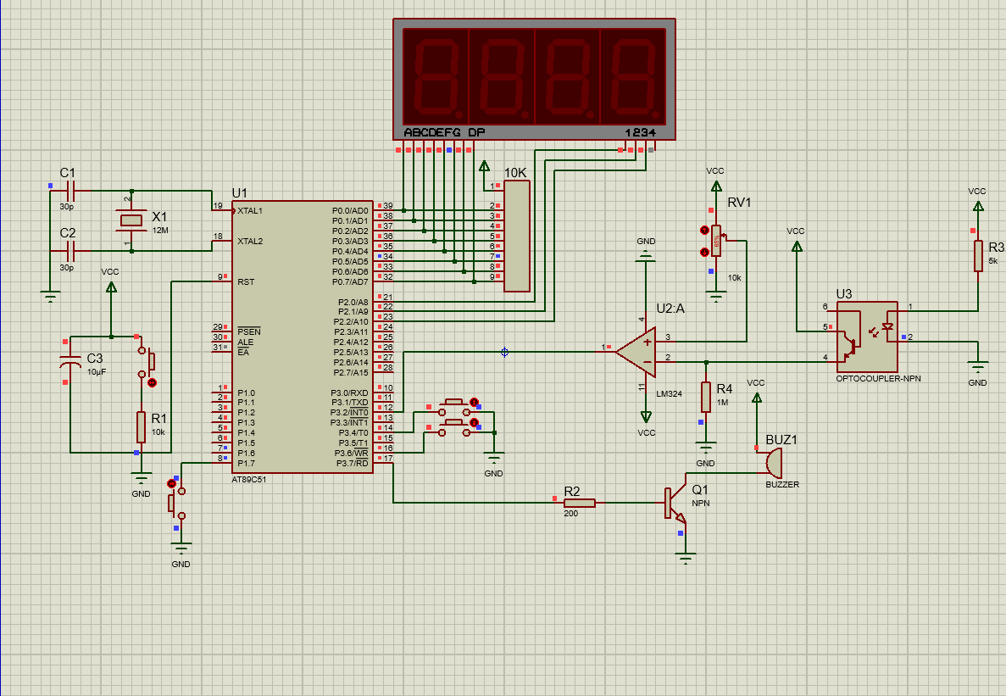
Task: Select the Q1 NPN transistor
Action: 675,504
